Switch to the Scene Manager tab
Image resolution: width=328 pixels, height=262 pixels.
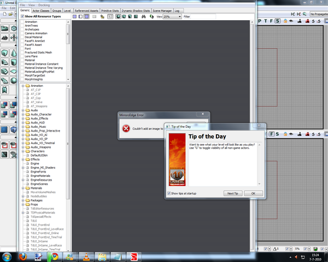(162, 11)
